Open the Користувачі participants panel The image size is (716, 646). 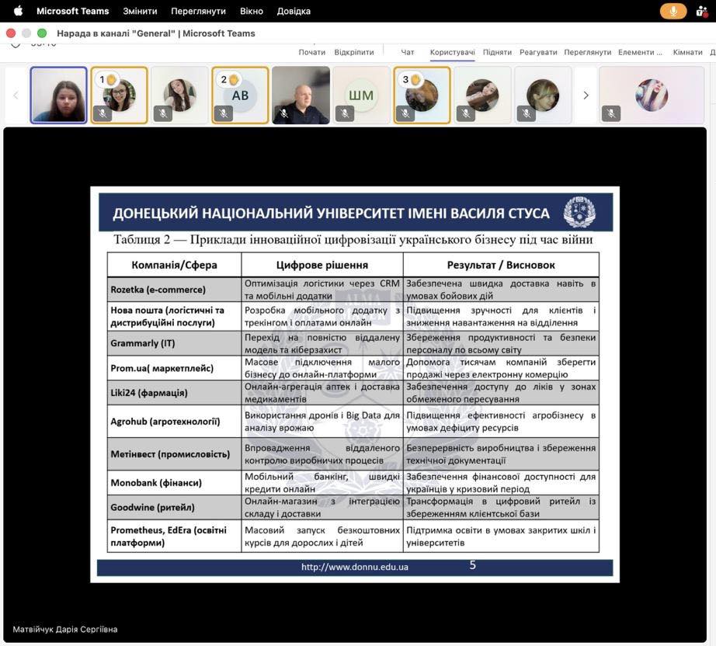tap(453, 52)
